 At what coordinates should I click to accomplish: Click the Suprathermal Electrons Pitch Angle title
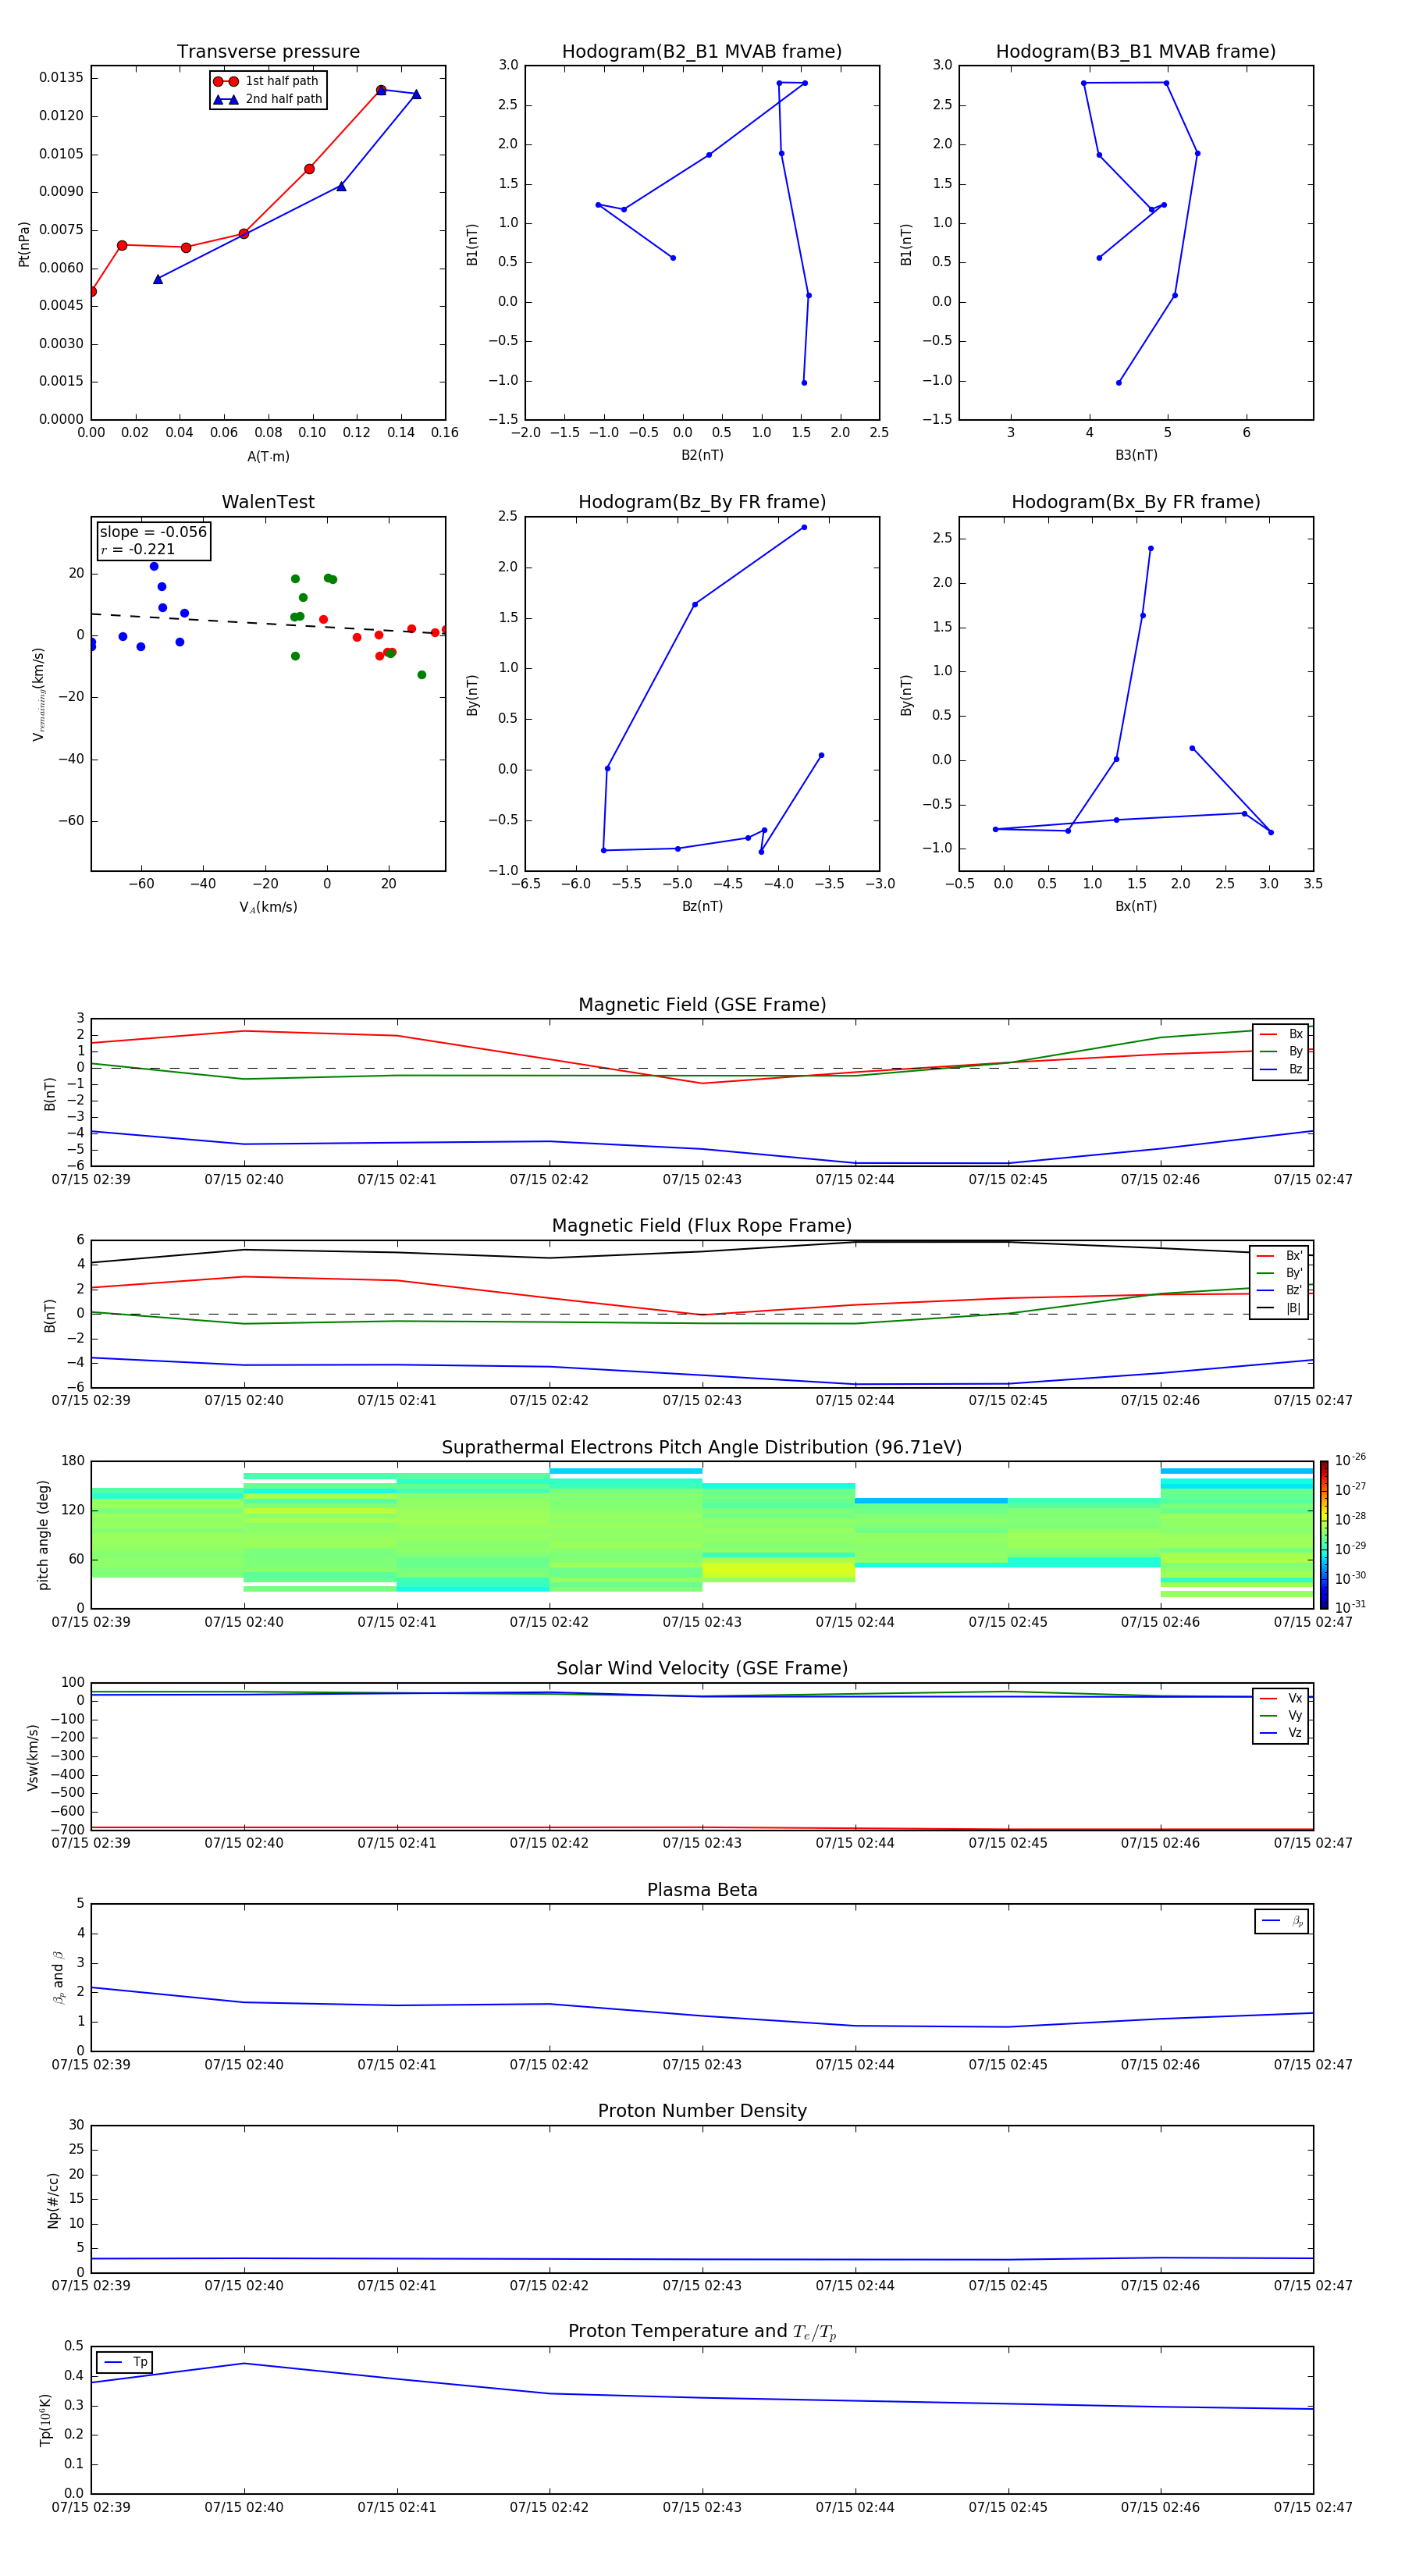tap(702, 1448)
